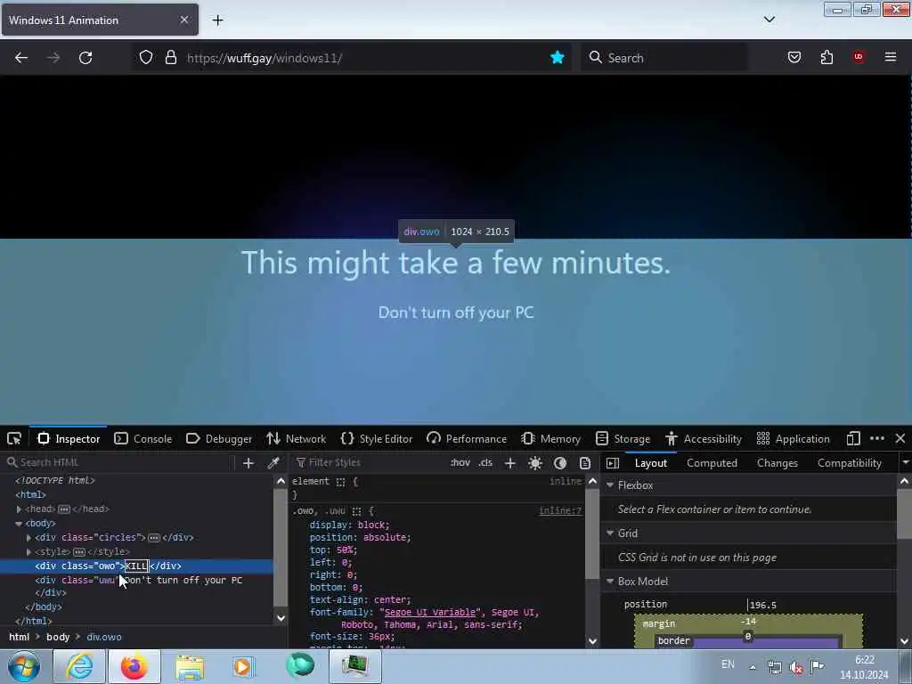Viewport: 912px width, 684px height.
Task: Pick a color with the eyedropper
Action: [x=273, y=463]
